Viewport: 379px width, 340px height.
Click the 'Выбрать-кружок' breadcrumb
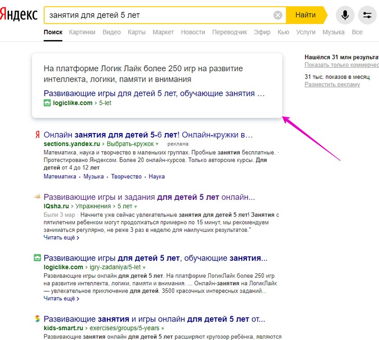coord(130,144)
